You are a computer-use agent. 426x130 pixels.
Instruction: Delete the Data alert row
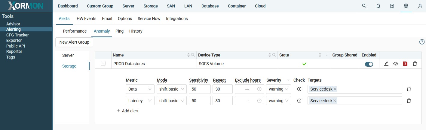[x=409, y=89]
